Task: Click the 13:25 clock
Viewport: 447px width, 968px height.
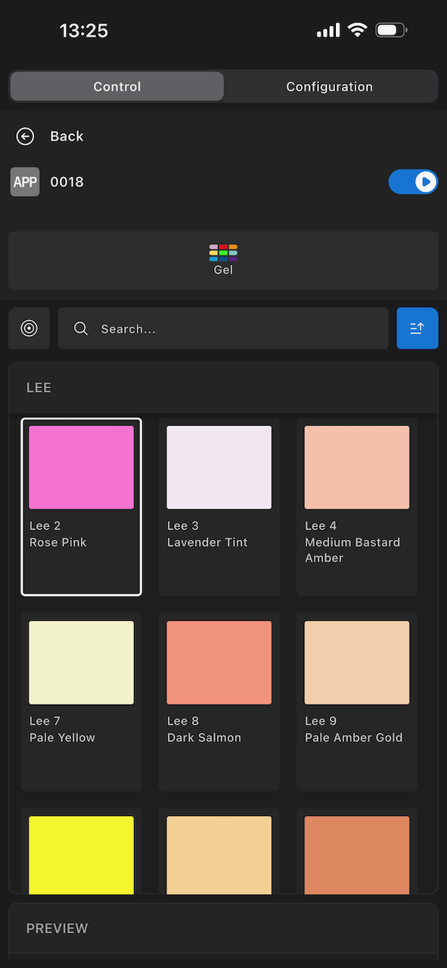Action: pyautogui.click(x=84, y=30)
